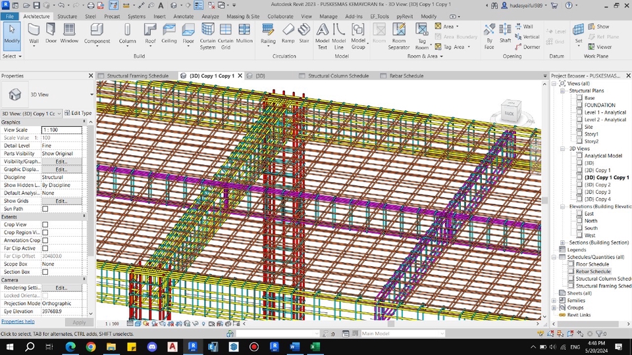This screenshot has height=355, width=632.
Task: Tick the Analytical Model view box
Action: point(579,156)
